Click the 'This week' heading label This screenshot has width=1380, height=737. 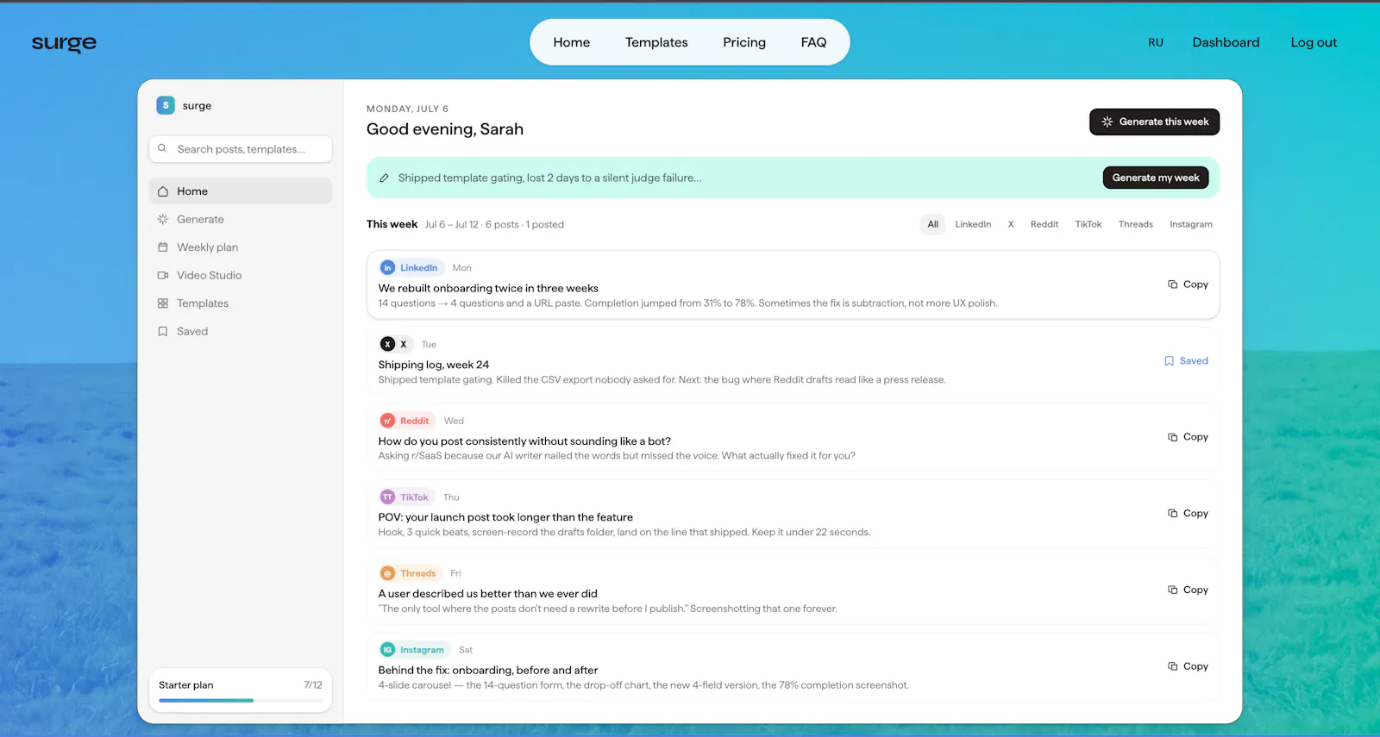(x=392, y=224)
